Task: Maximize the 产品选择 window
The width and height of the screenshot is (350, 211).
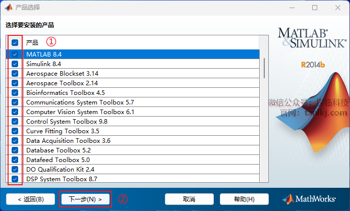Action: point(315,8)
